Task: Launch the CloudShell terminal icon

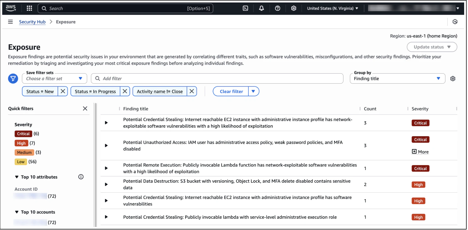Action: (246, 8)
